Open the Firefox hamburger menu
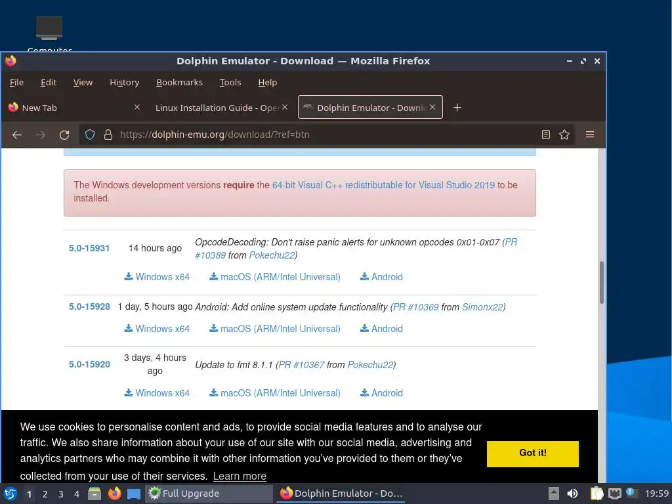 [x=590, y=135]
